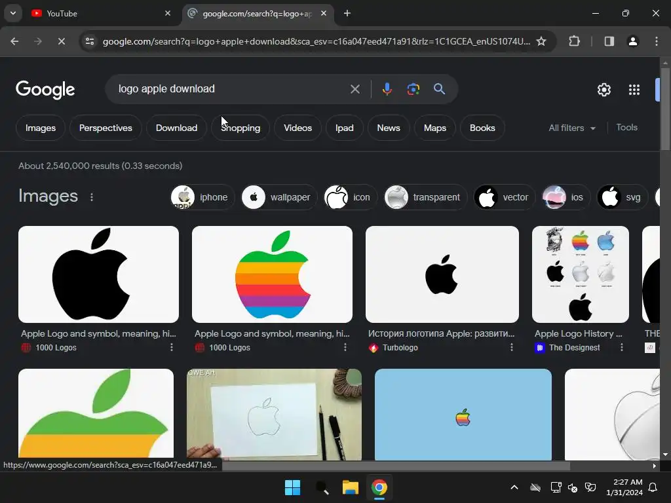Open site information icon in address bar

coord(90,41)
